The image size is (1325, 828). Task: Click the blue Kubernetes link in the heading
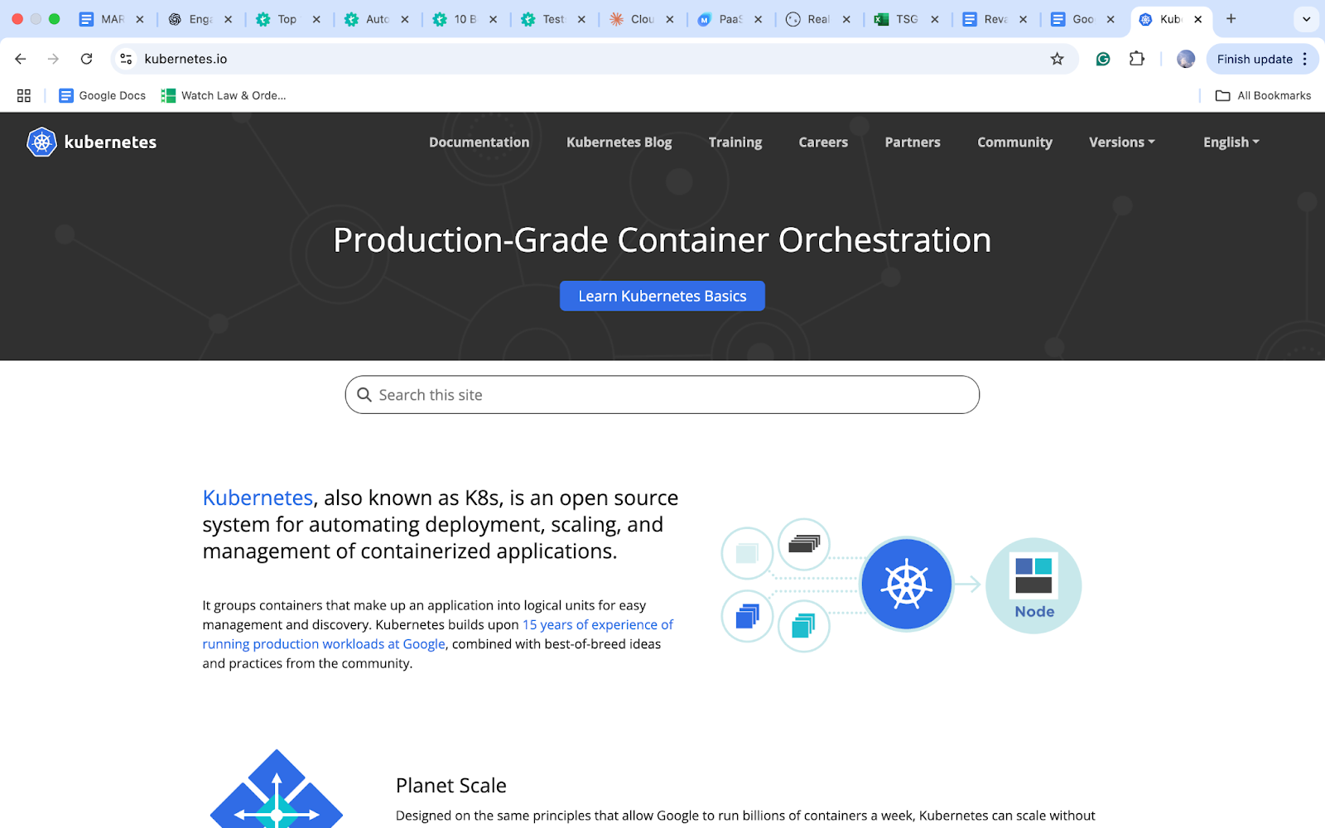pos(258,498)
